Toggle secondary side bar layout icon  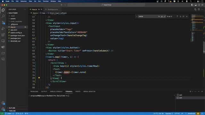pos(199,5)
